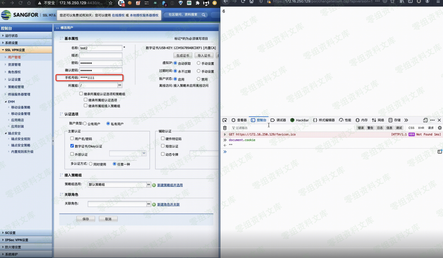Click the search magnifier in the Sangfor header
443x258 pixels.
[203, 15]
